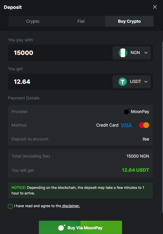The image size is (163, 234).
Task: Click the Nigerian flag icon
Action: point(123,53)
